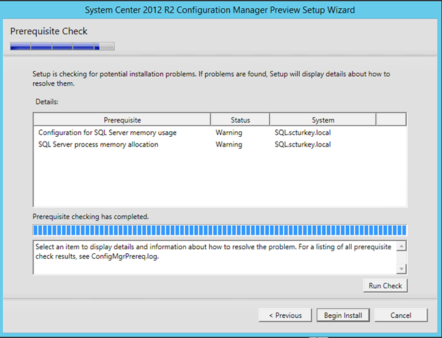Click the Warning status of the memory allocation row
The width and height of the screenshot is (442, 338).
tap(229, 144)
